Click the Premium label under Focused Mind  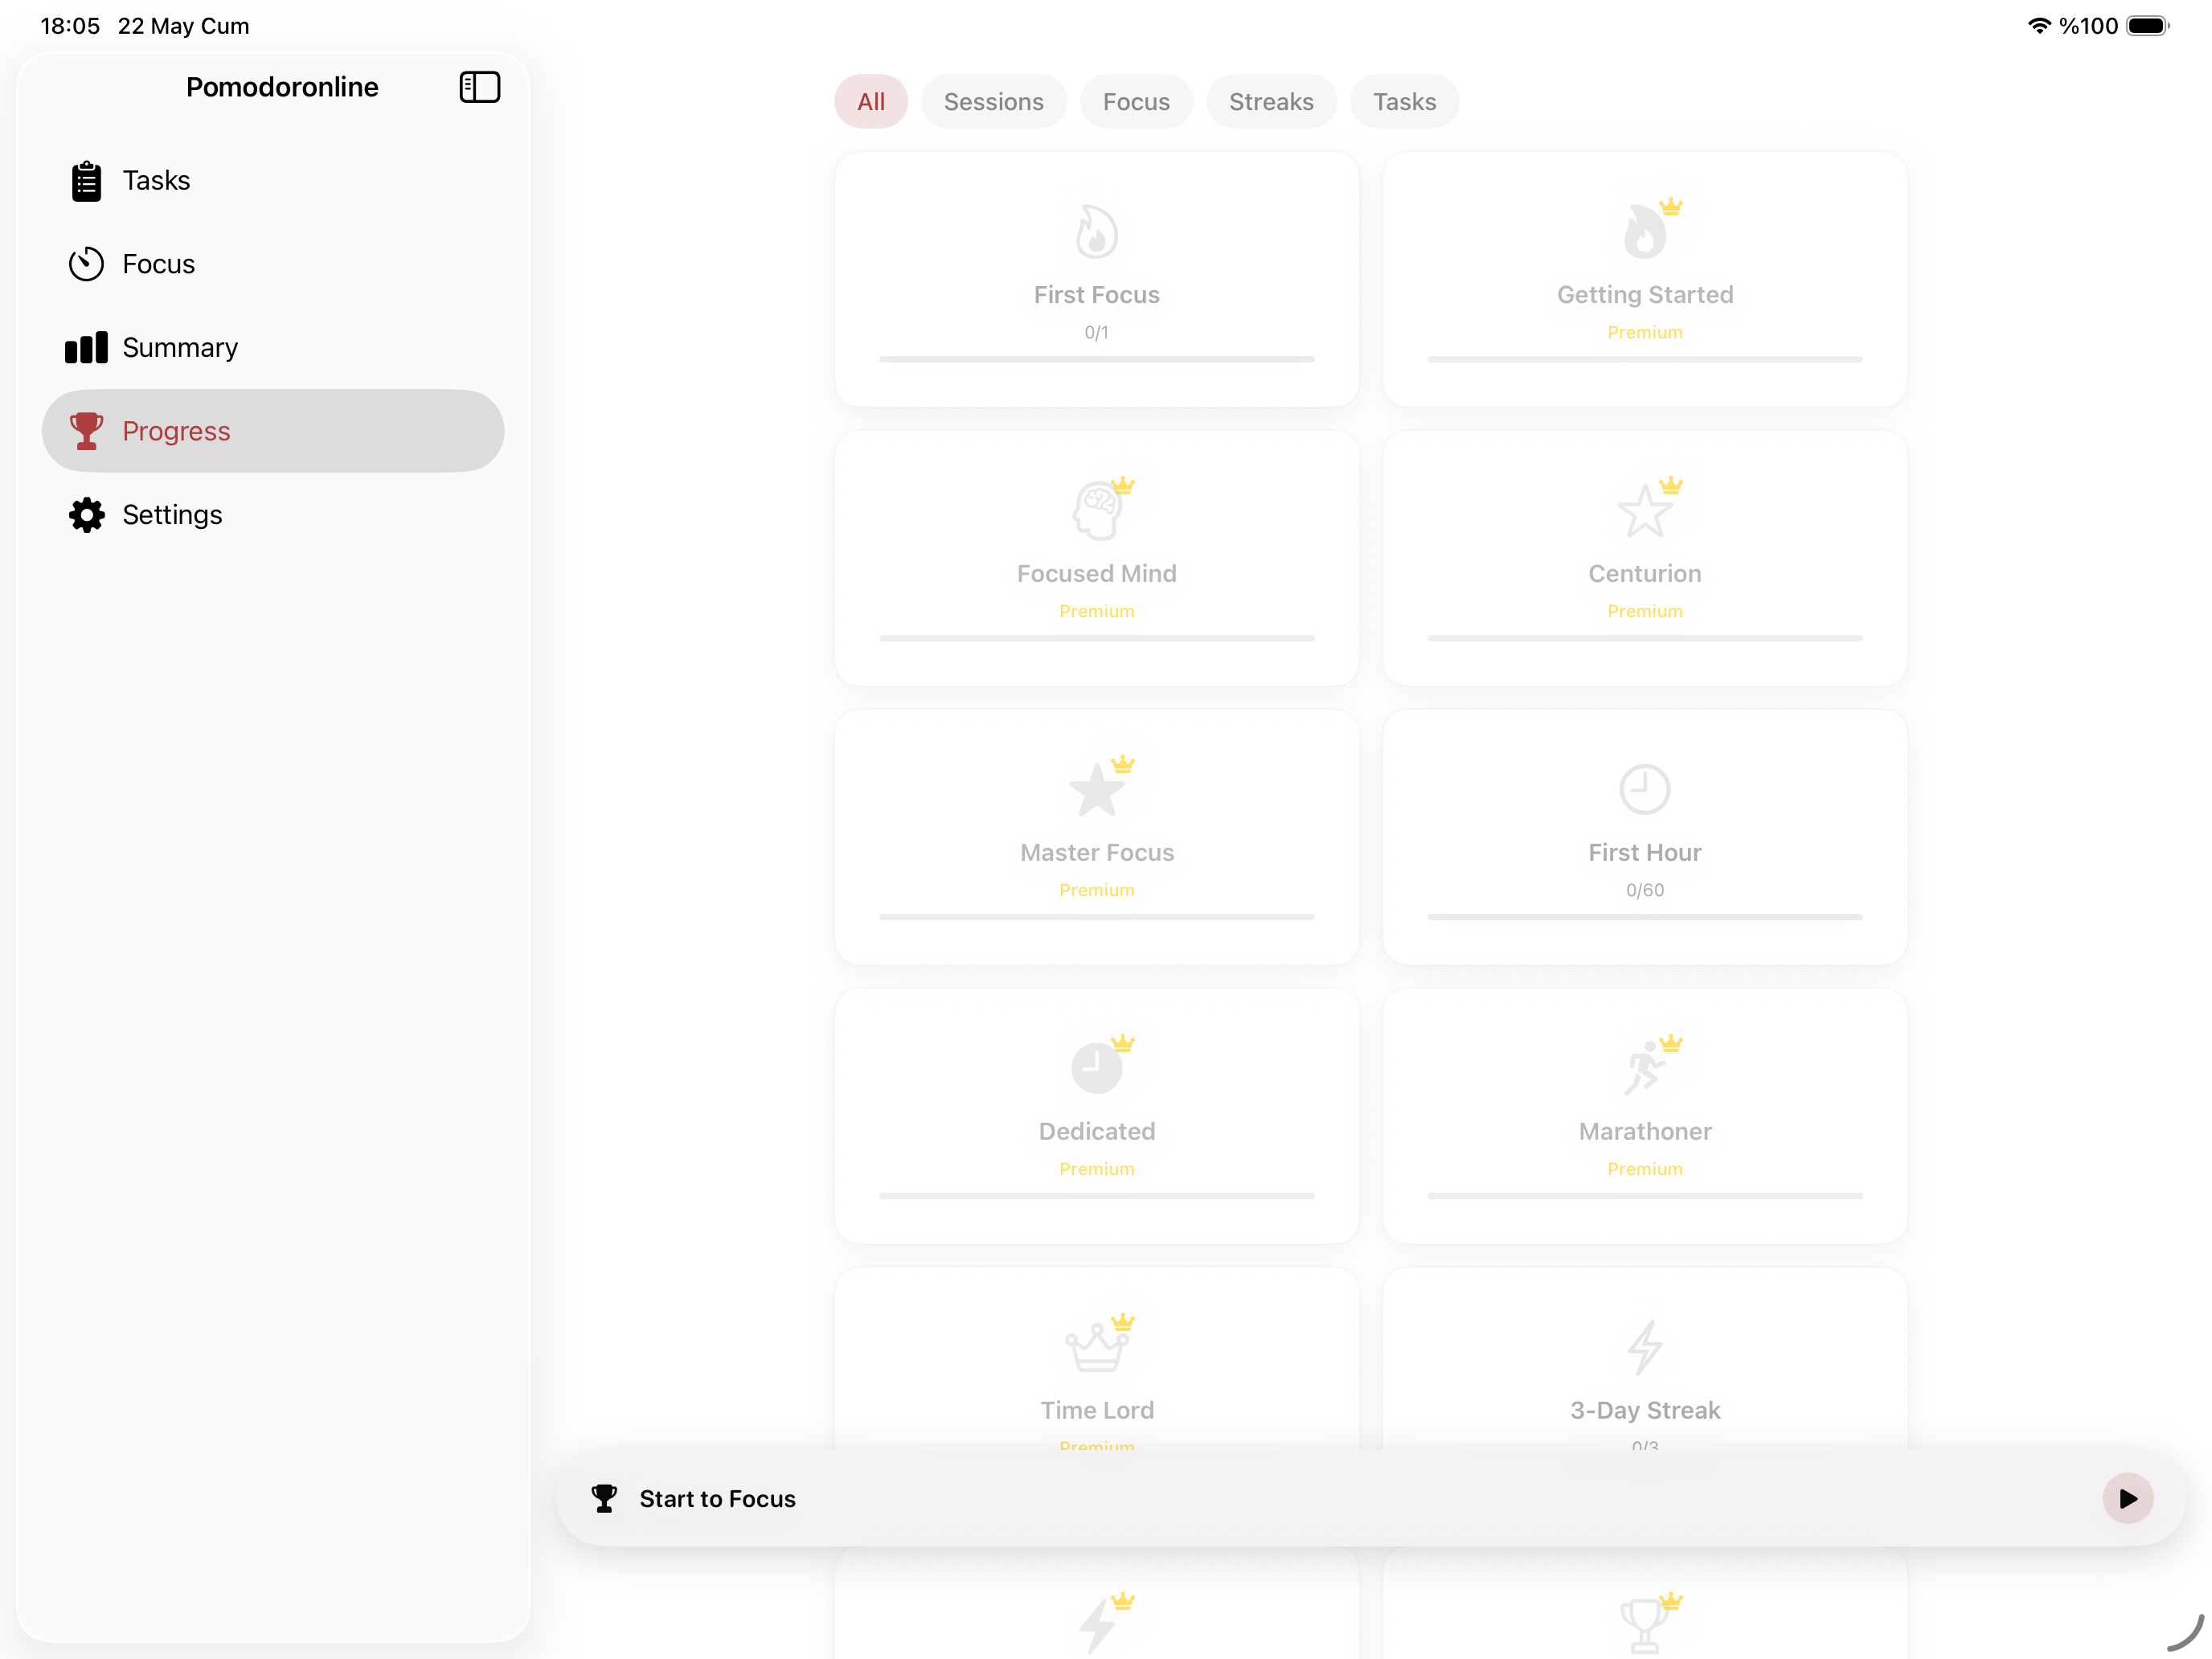1096,611
